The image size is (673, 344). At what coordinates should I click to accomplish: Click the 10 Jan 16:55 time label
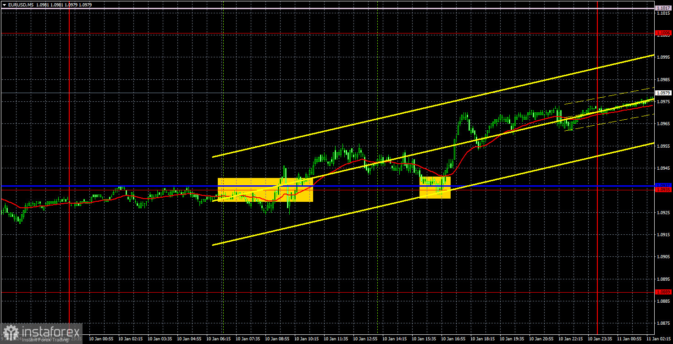click(453, 339)
